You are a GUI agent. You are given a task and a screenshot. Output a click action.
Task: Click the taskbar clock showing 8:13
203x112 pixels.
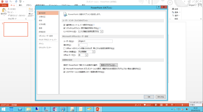click(x=195, y=109)
